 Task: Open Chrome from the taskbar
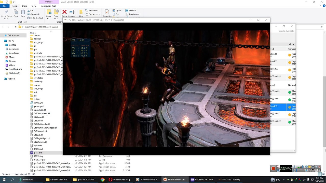pyautogui.click(x=102, y=179)
